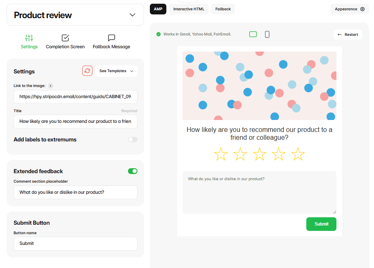This screenshot has height=268, width=374.
Task: Select the AMP tab
Action: coord(158,9)
